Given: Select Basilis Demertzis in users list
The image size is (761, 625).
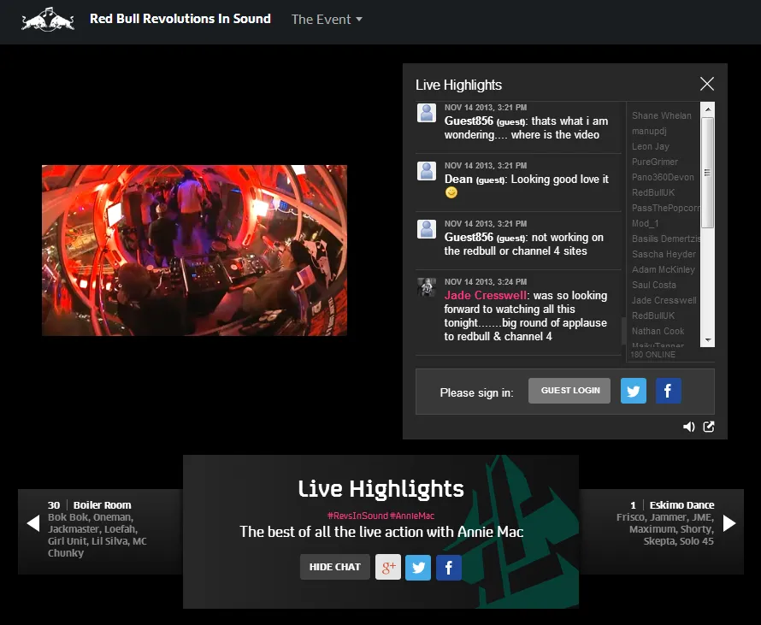Looking at the screenshot, I should tap(665, 239).
